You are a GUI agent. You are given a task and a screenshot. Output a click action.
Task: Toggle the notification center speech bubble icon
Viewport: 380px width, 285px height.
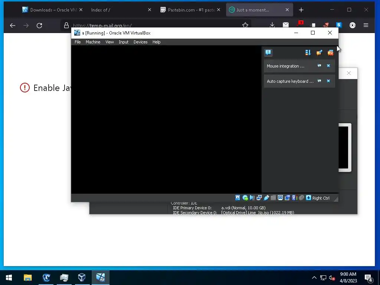[x=268, y=53]
